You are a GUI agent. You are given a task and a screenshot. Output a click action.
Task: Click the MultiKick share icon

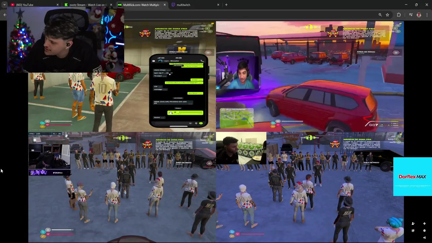[413, 231]
